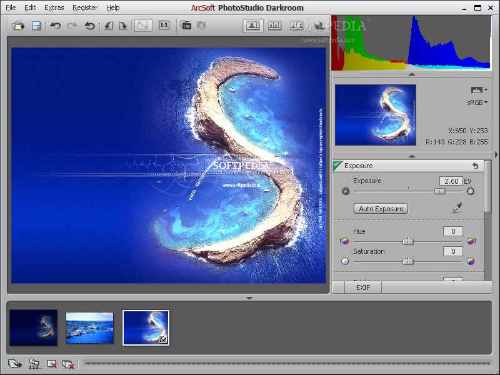Click the Auto Exposure button
Screen dimensions: 500x375
coord(381,209)
